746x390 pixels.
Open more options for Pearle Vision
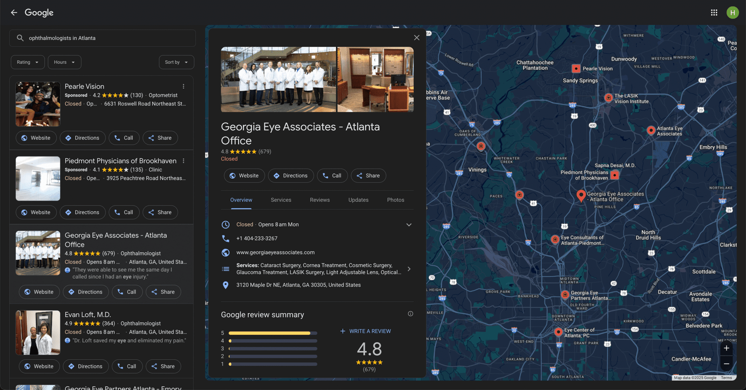click(184, 87)
